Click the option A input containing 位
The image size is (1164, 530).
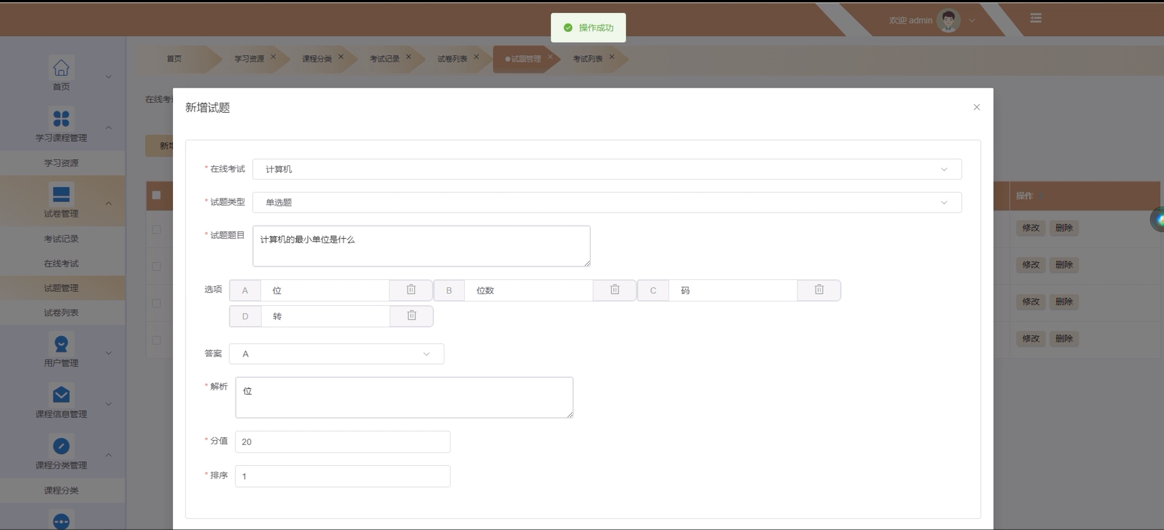click(x=325, y=290)
